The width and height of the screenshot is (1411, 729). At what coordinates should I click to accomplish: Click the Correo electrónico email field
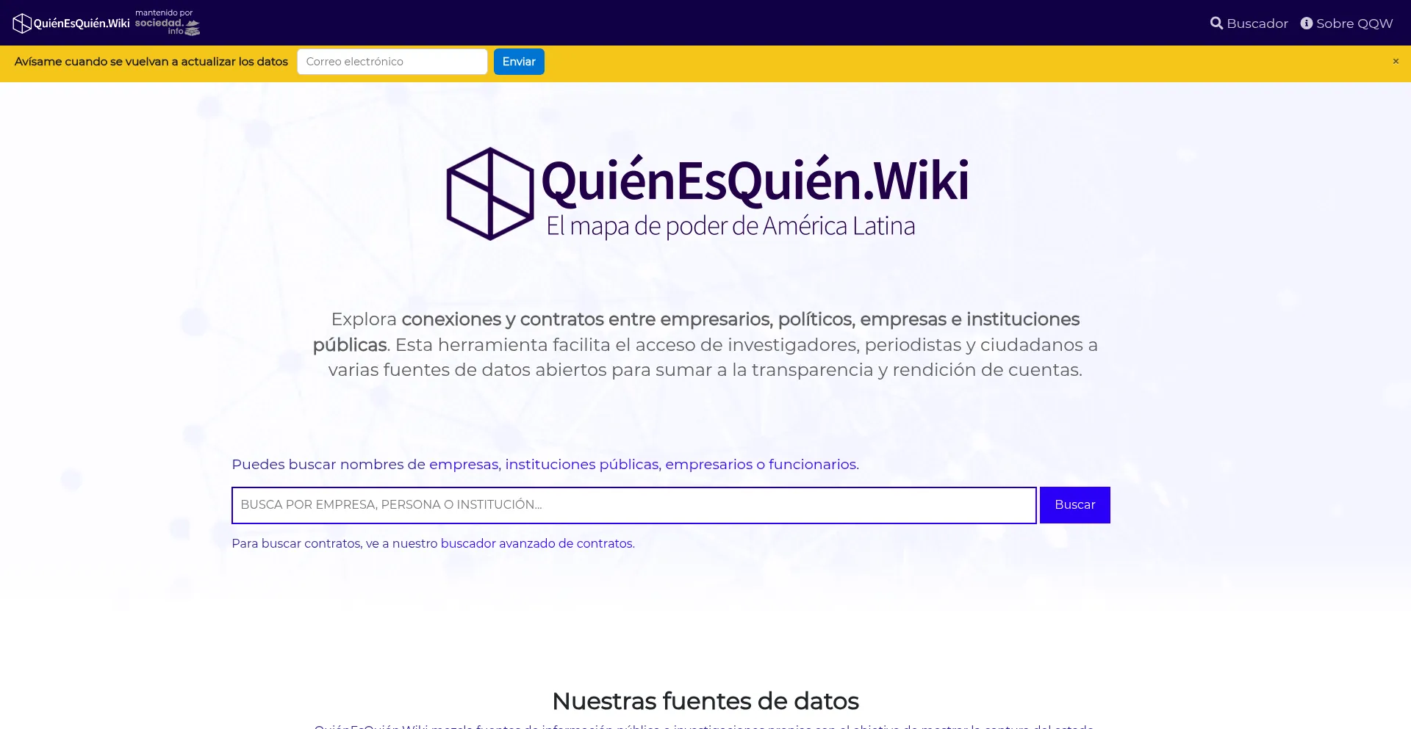392,62
